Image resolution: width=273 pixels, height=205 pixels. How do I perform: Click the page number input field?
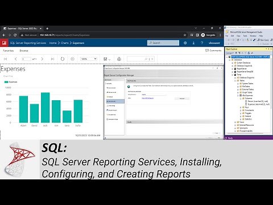tap(26, 59)
